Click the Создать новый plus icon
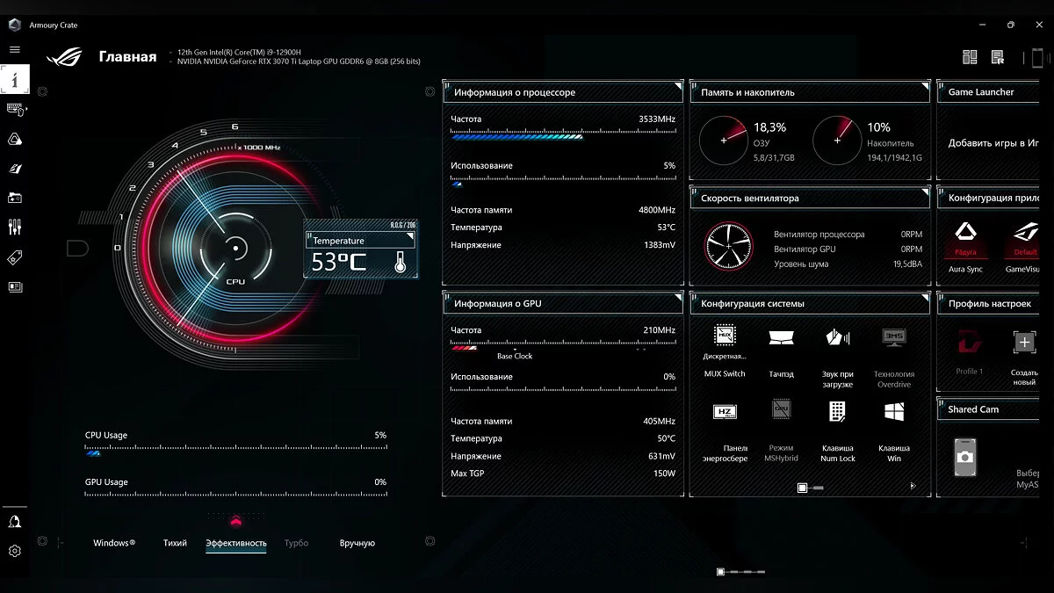The width and height of the screenshot is (1054, 593). click(x=1024, y=342)
